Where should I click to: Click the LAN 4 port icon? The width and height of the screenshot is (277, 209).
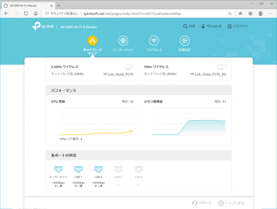[138, 169]
